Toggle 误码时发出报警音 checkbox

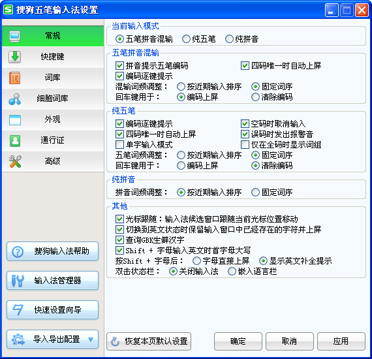(x=245, y=134)
